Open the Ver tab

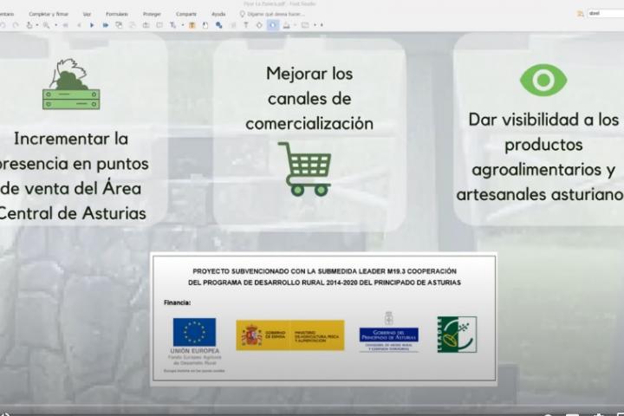(x=87, y=14)
